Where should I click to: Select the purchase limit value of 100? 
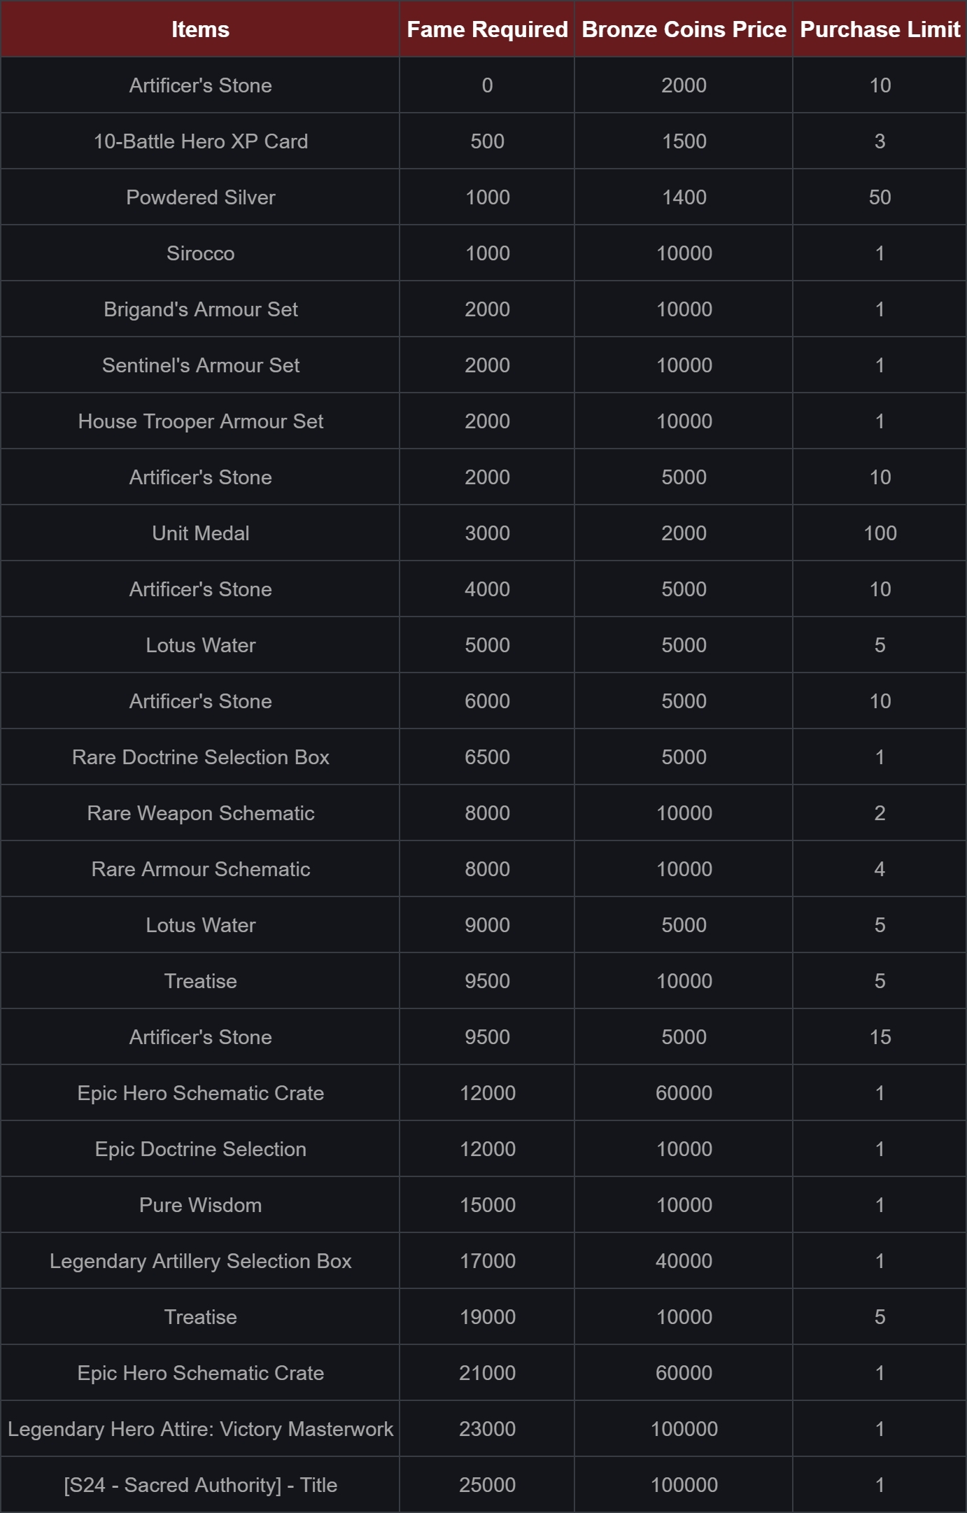tap(880, 533)
